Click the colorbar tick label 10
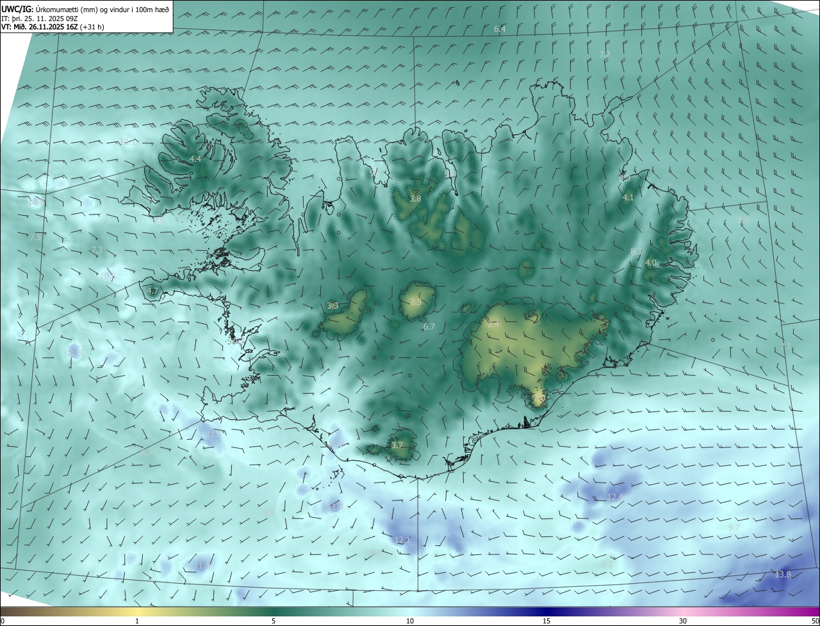The image size is (820, 626). (x=410, y=621)
